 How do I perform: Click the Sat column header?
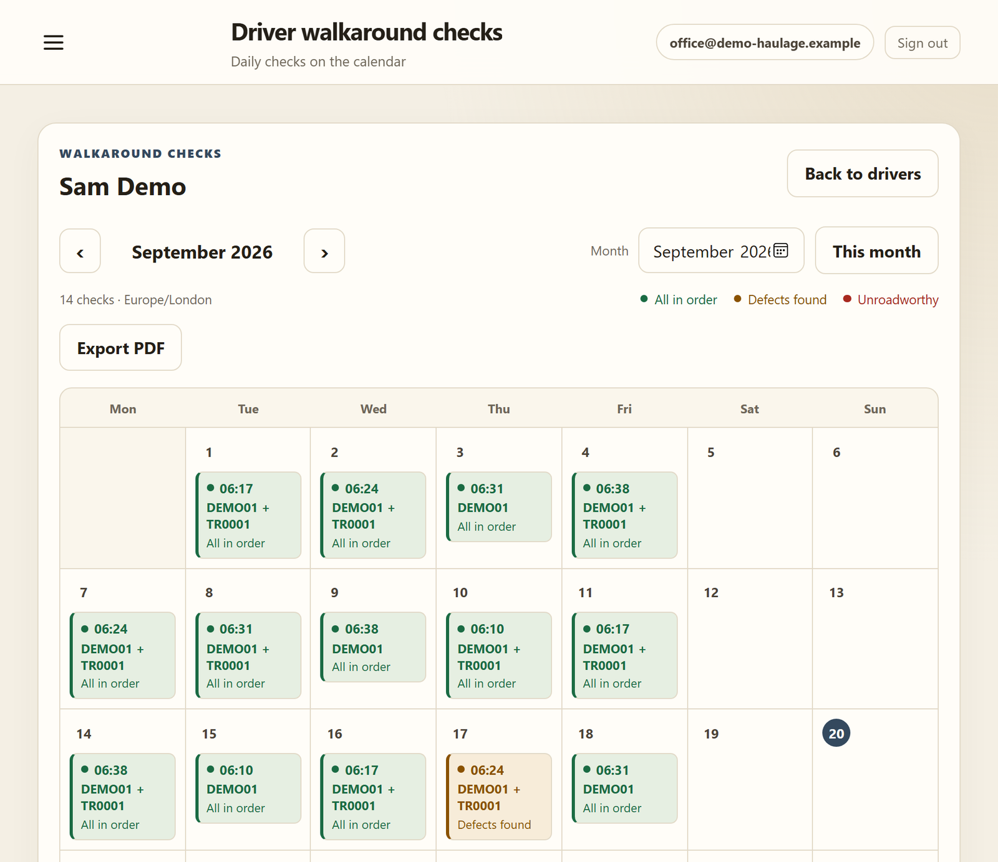point(750,409)
